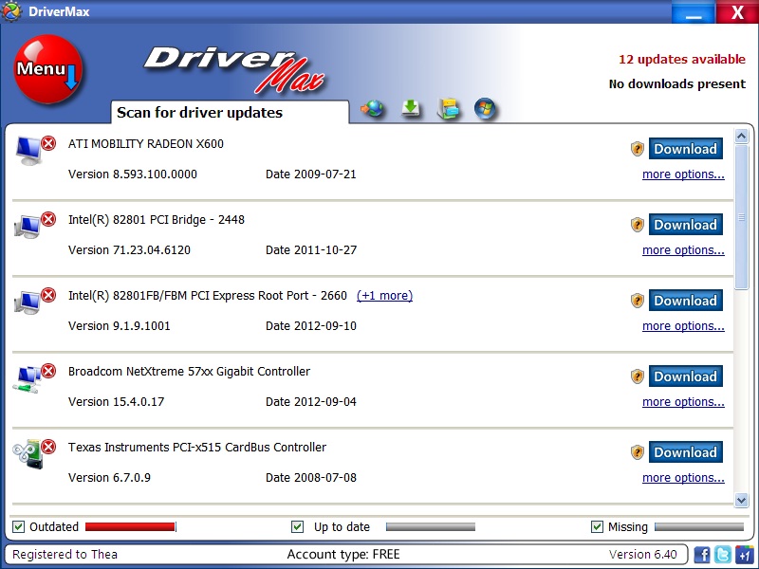Click Registered to Thea status text

tap(65, 555)
